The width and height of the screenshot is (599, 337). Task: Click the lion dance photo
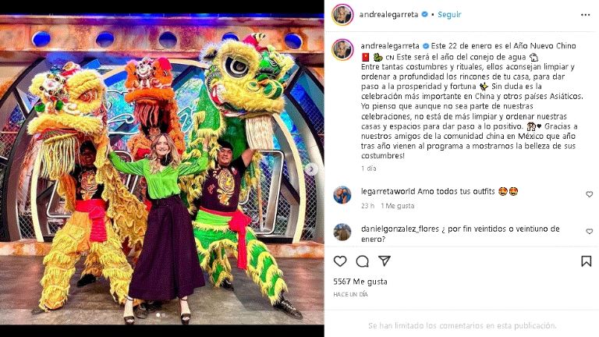162,168
